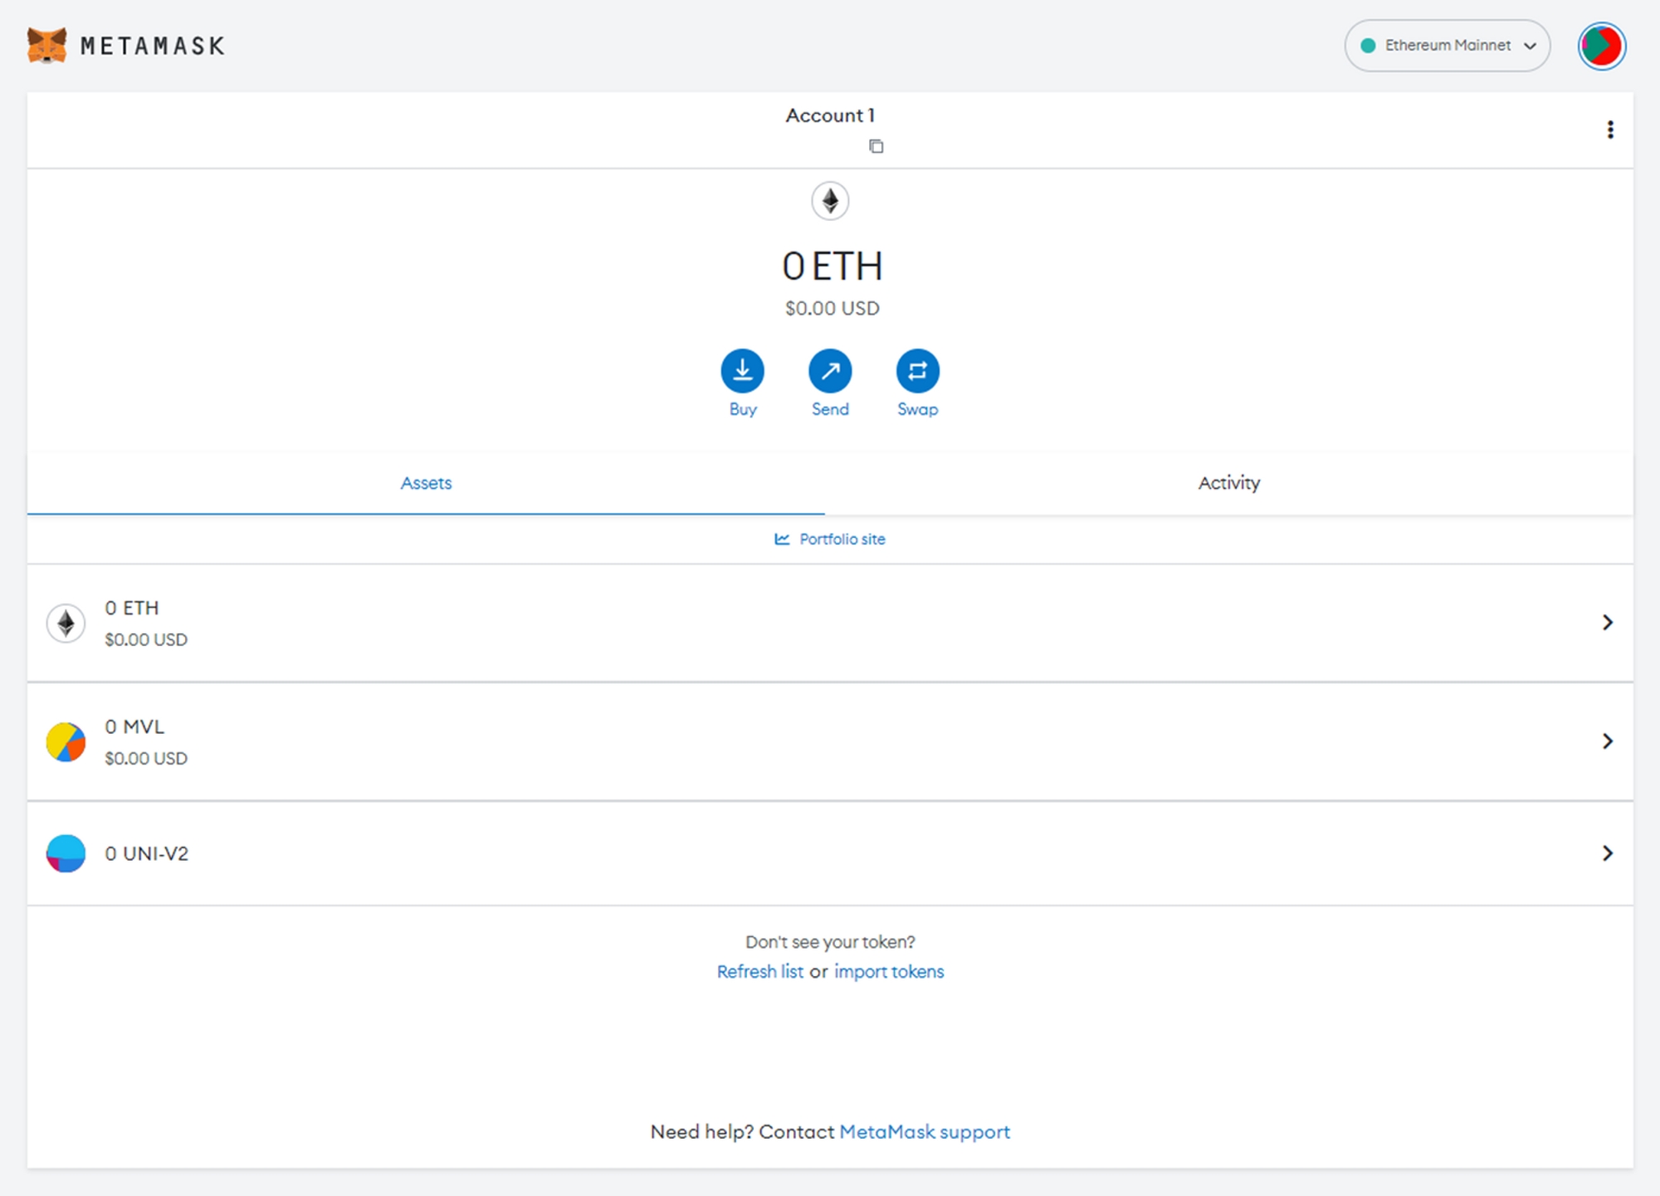Expand the MVL asset row chevron

pos(1607,741)
